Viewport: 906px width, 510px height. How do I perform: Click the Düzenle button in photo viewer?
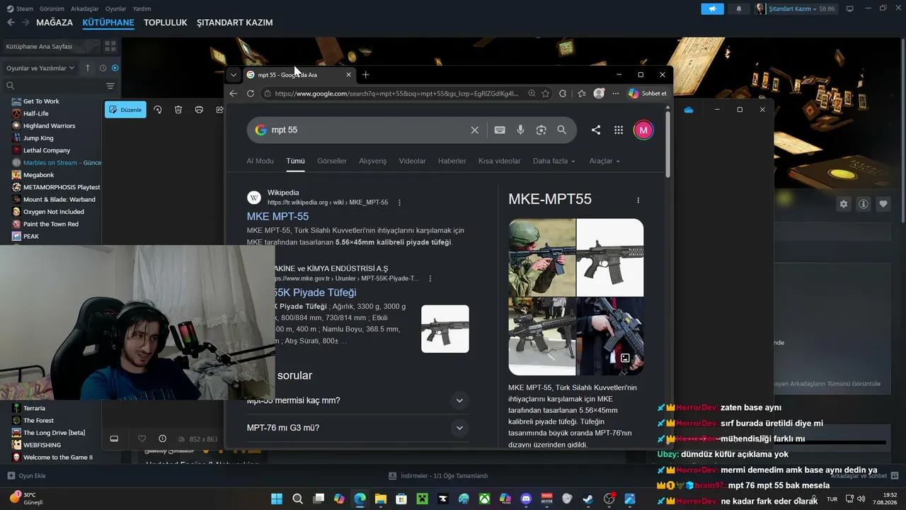tap(125, 110)
